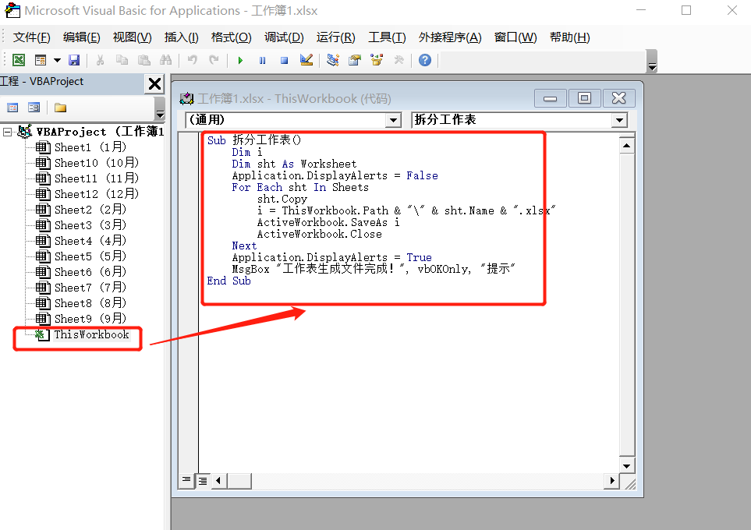Open the 外接程序(A) menu
The height and width of the screenshot is (530, 751).
(450, 37)
